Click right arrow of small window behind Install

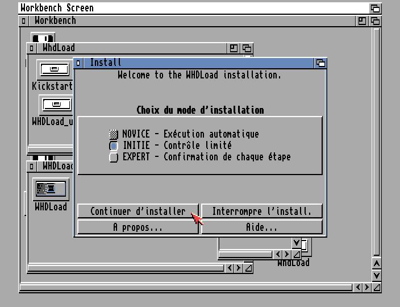[286, 254]
